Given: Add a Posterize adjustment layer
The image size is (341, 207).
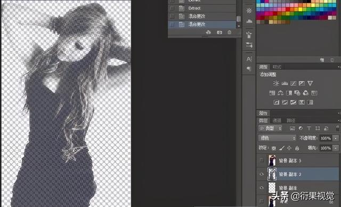Looking at the screenshot, I should tap(285, 102).
